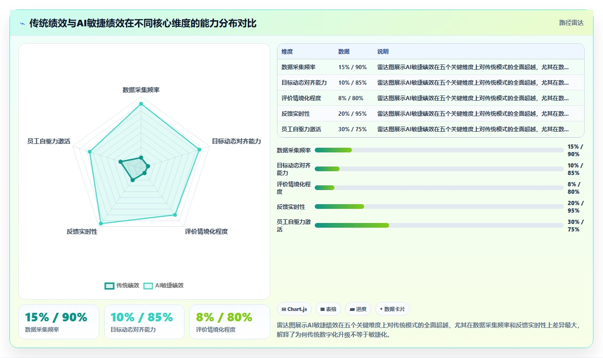This screenshot has width=603, height=358.
Task: Click the radar axis label 反馈实时性
Action: [82, 231]
